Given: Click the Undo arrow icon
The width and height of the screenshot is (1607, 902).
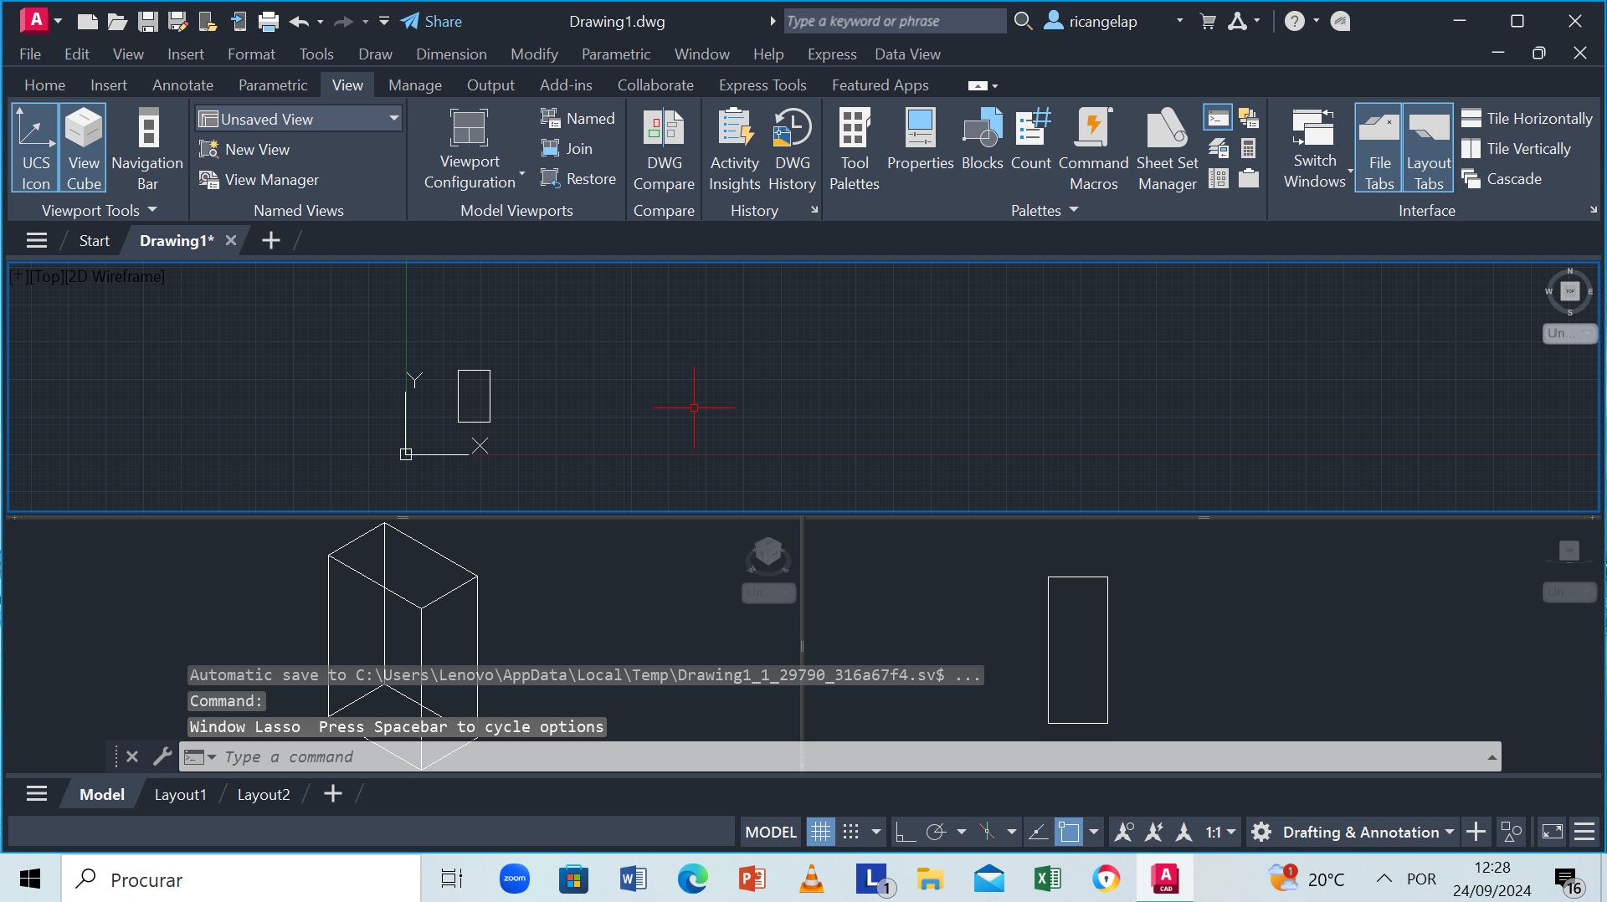Looking at the screenshot, I should click(299, 21).
